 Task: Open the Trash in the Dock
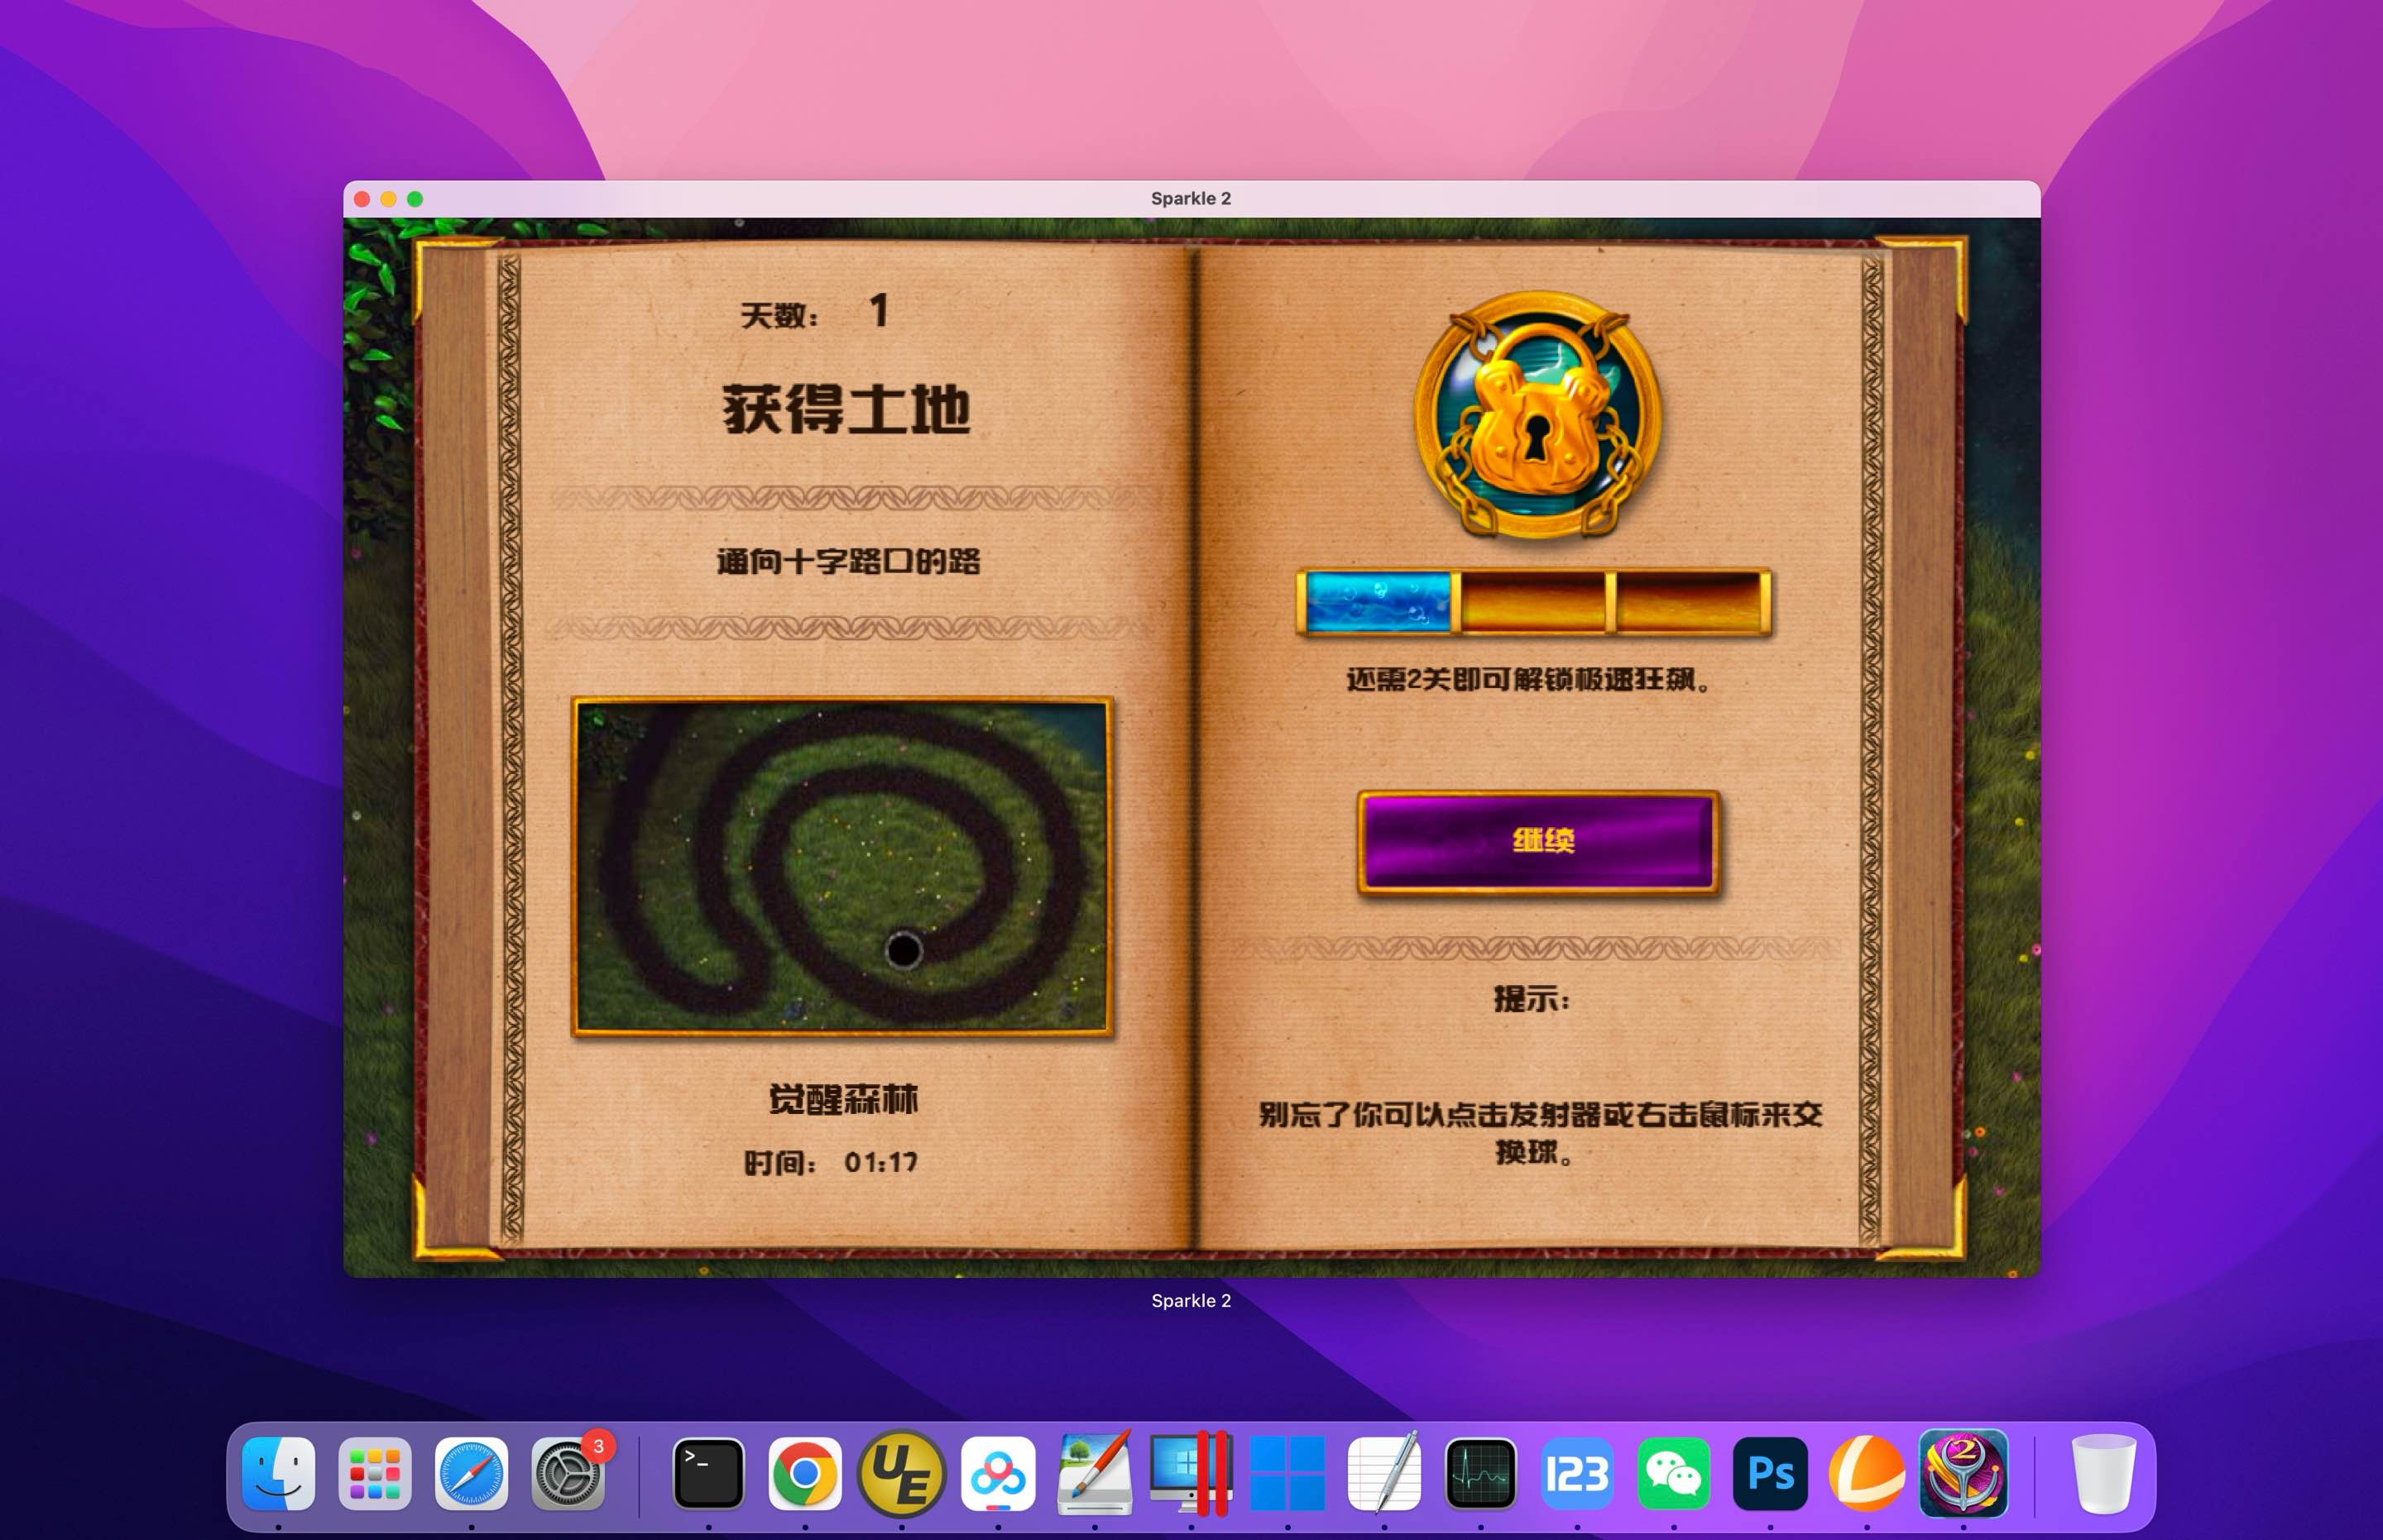tap(2103, 1473)
